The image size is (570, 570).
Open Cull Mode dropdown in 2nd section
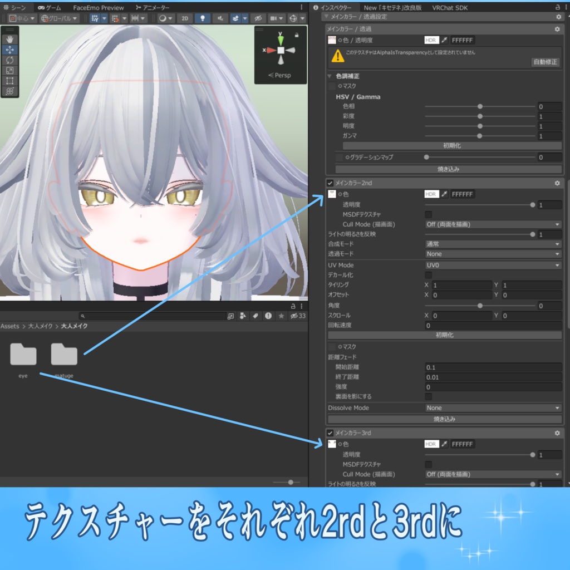[493, 224]
